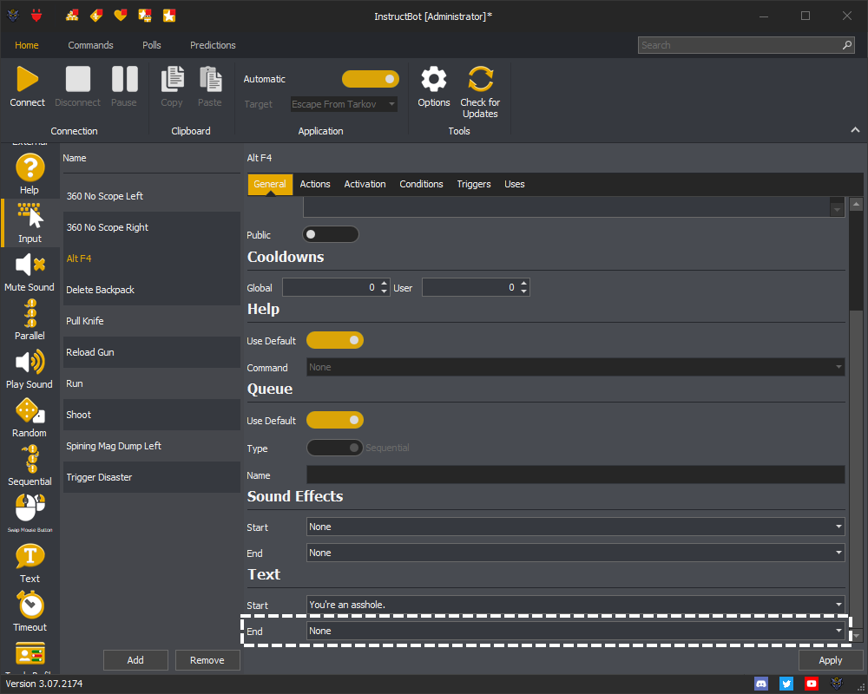Viewport: 868px width, 694px height.
Task: Click the yellow Connect play icon
Action: point(27,79)
